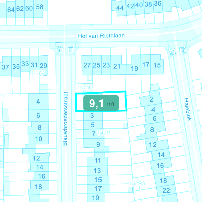The height and width of the screenshot is (202, 202).
Task: Click parcel label 143V
Action: 38,73
